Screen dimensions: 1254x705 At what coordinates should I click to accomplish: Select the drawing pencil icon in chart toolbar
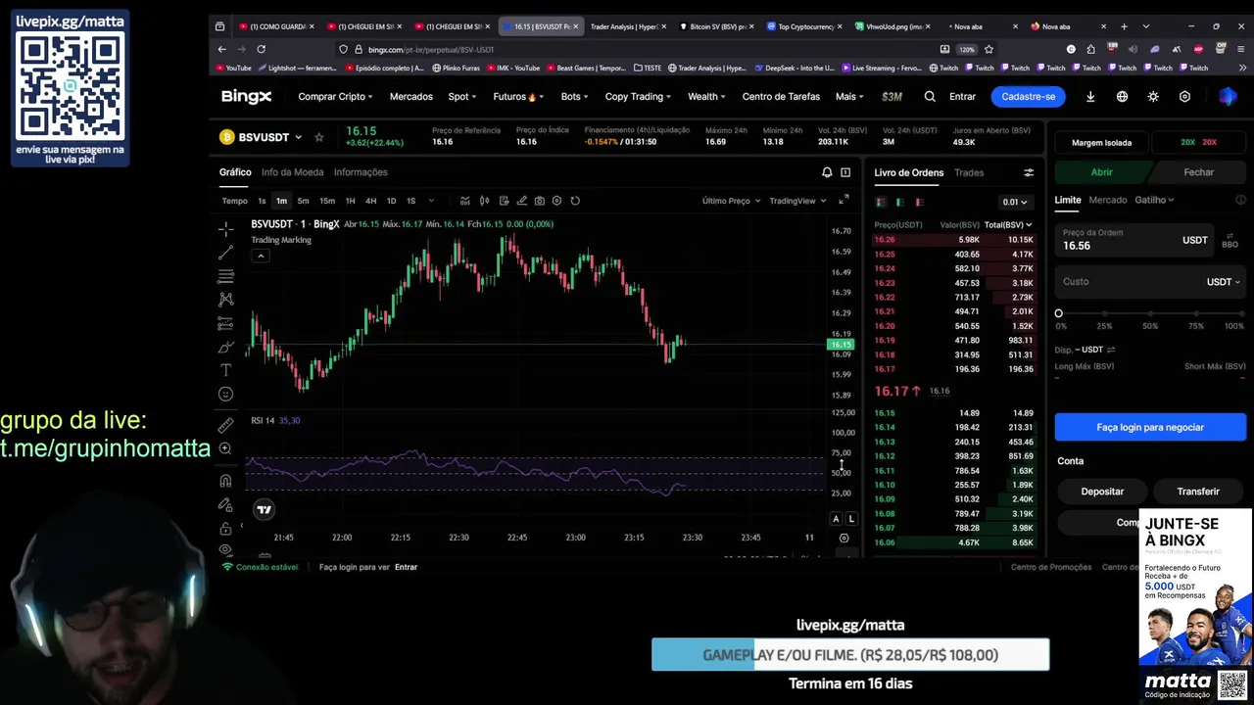[522, 201]
